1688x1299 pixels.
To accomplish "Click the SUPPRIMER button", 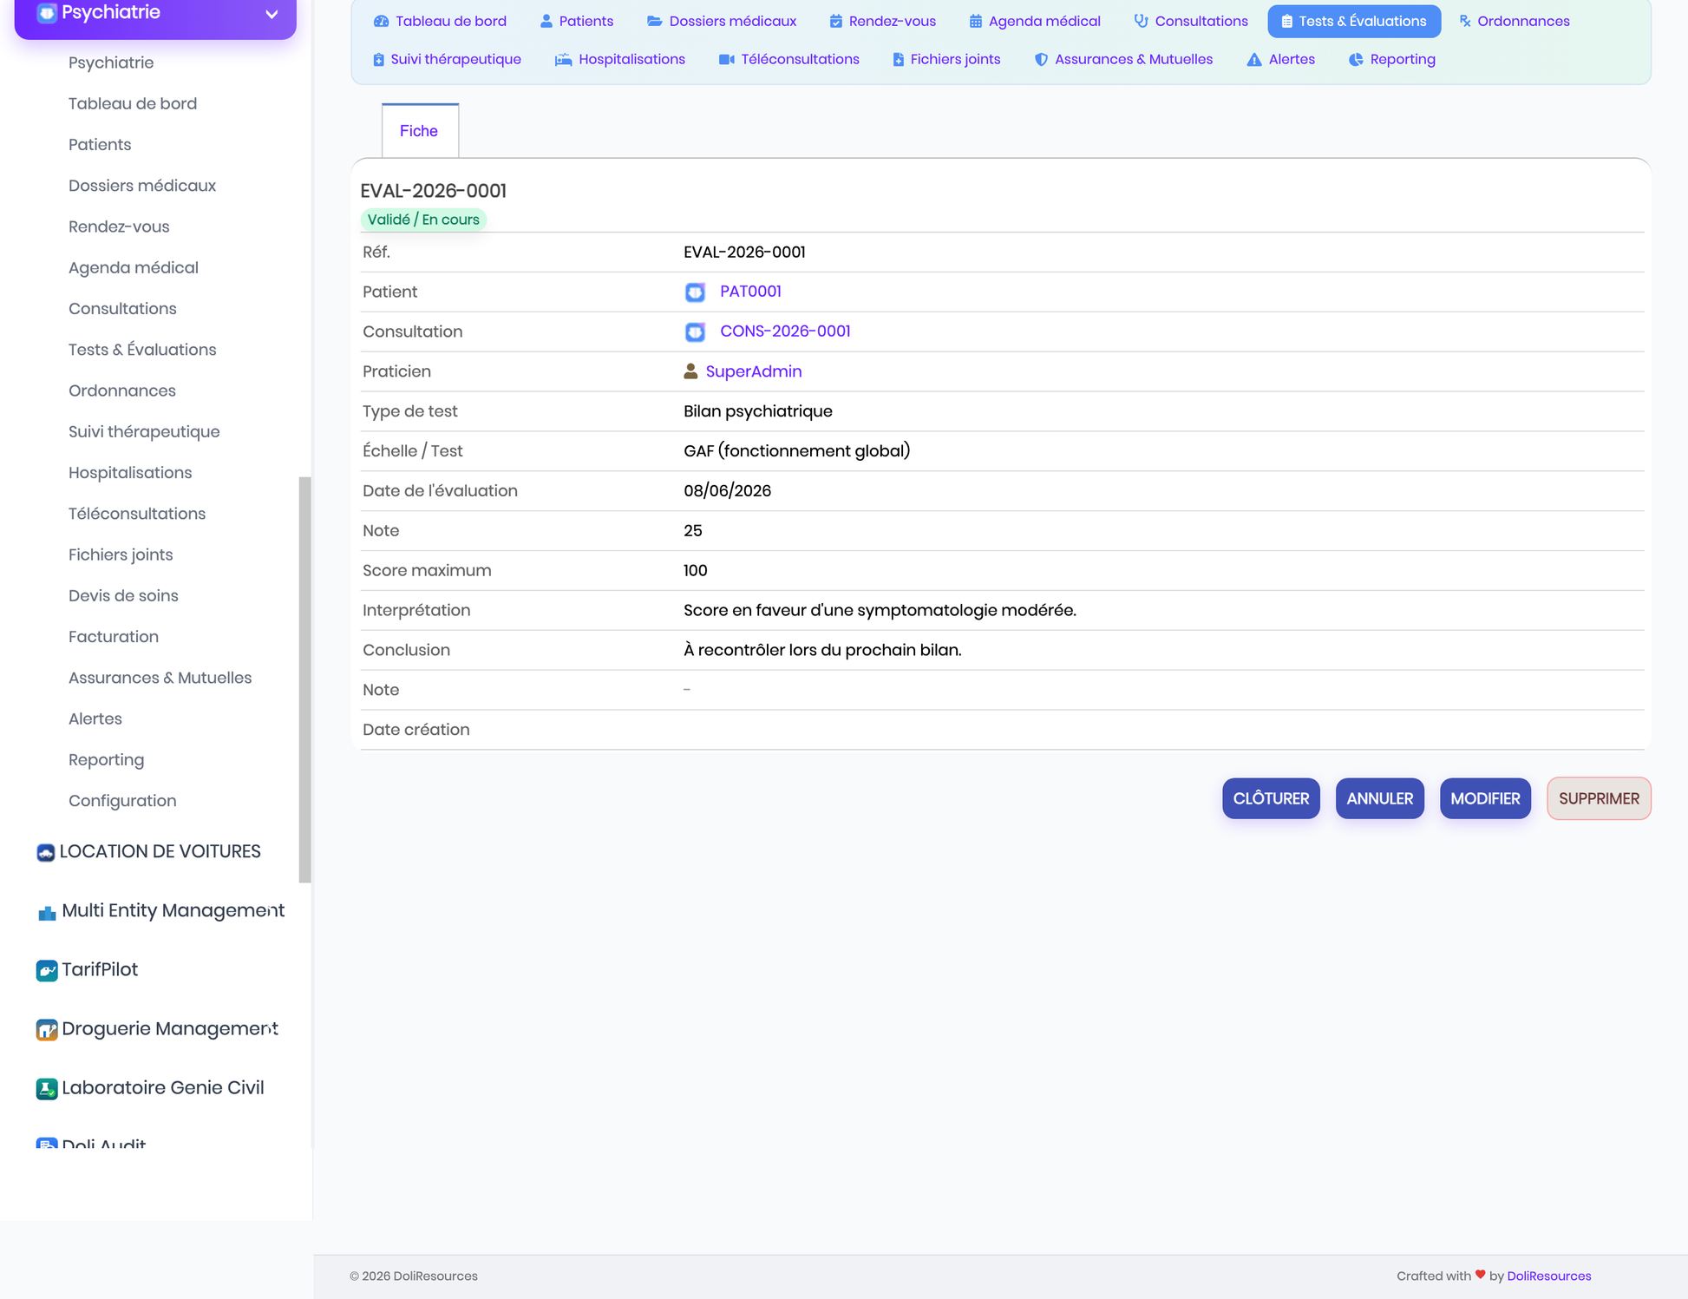I will (1599, 798).
